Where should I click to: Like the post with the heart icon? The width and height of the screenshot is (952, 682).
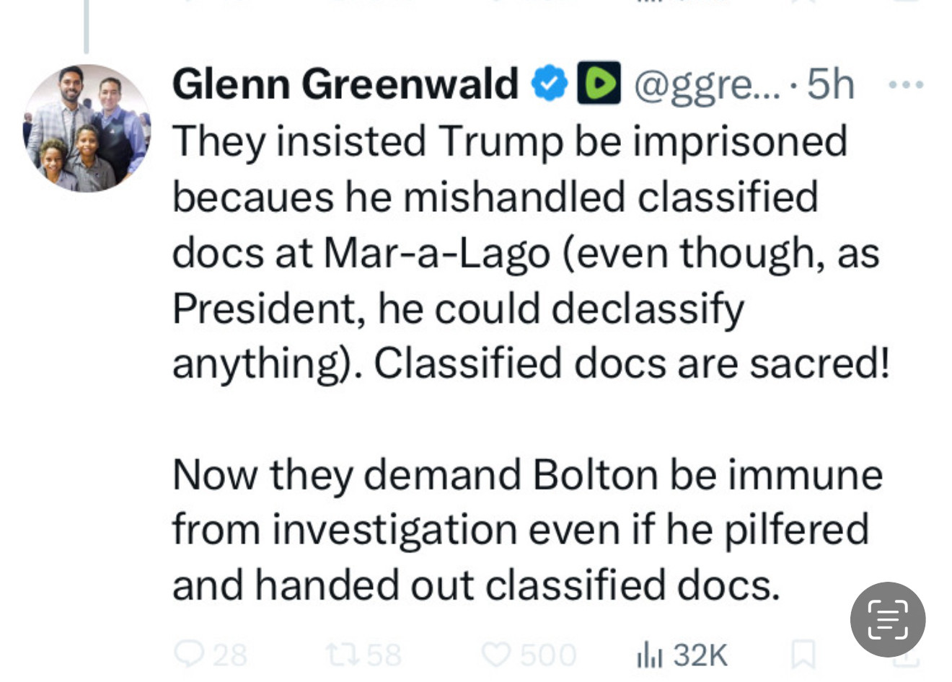click(497, 655)
